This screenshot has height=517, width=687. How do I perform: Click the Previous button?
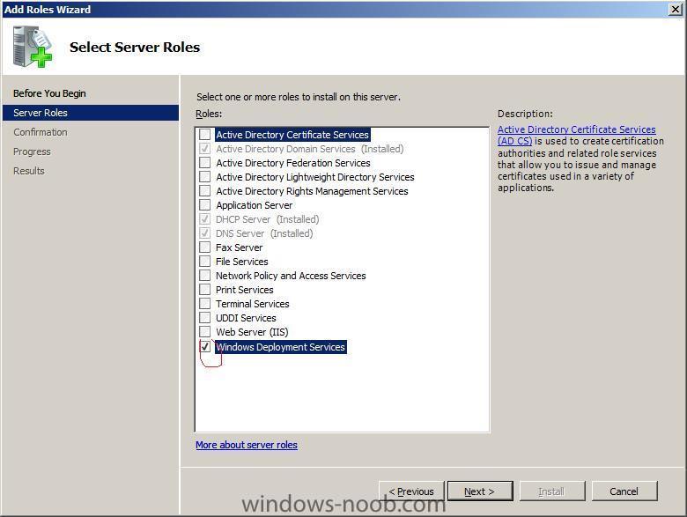tap(411, 491)
